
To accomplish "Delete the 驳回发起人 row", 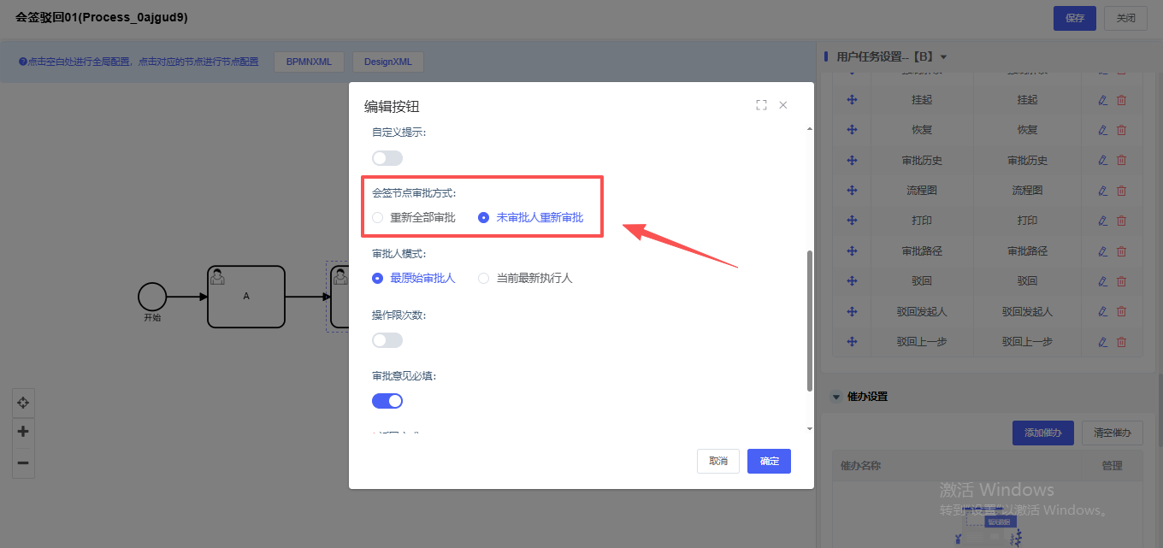I will tap(1121, 311).
